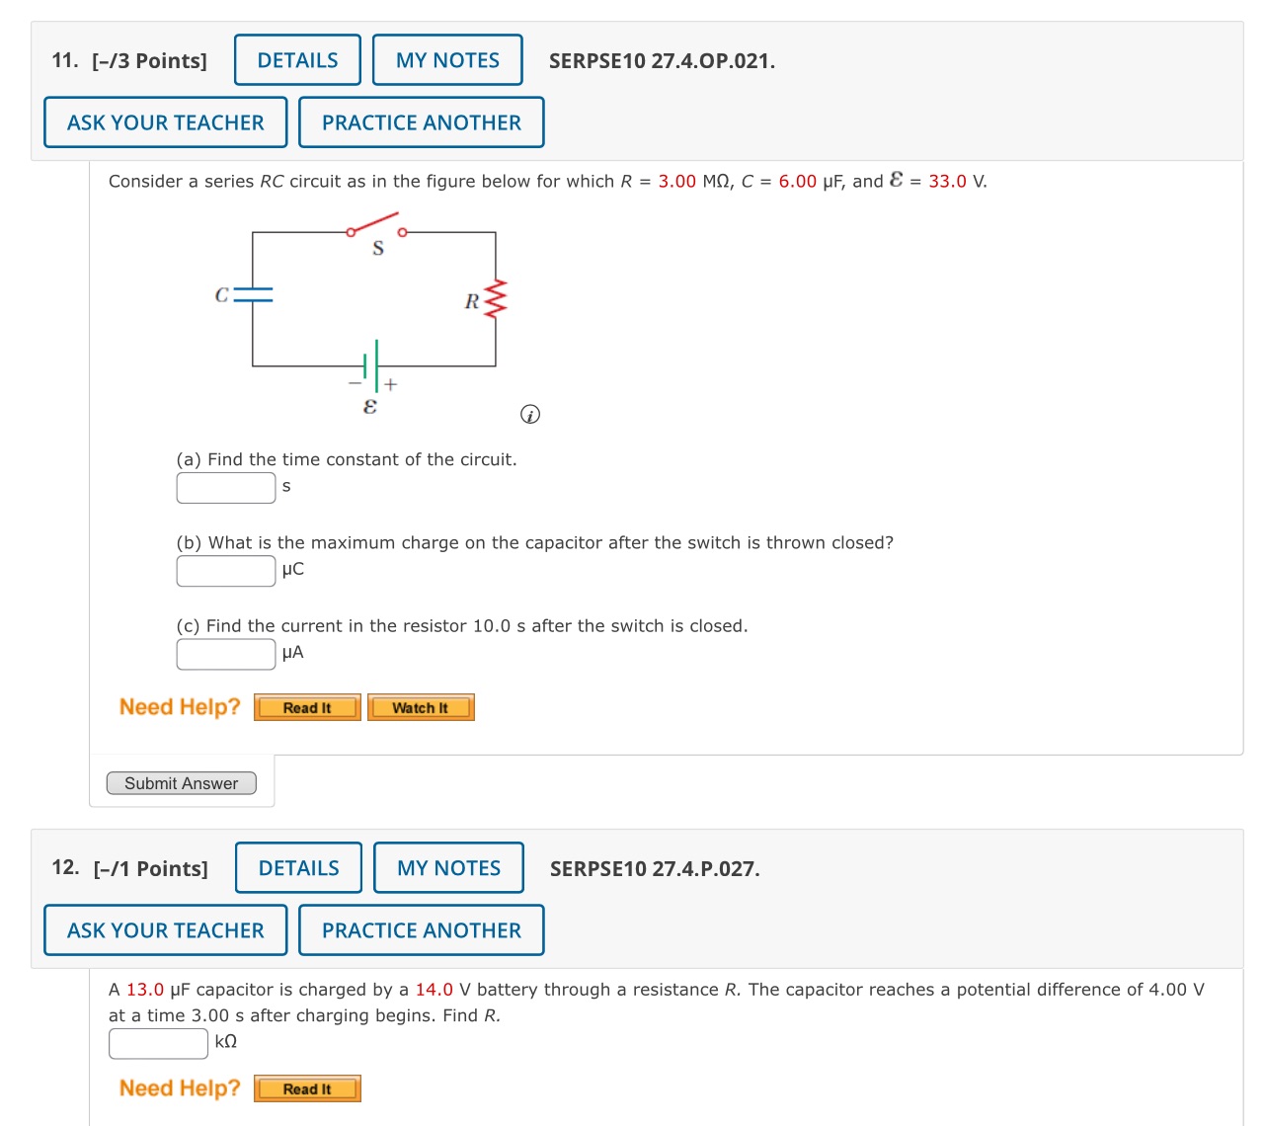Image resolution: width=1265 pixels, height=1126 pixels.
Task: Open DETAILS for question 12
Action: (297, 867)
